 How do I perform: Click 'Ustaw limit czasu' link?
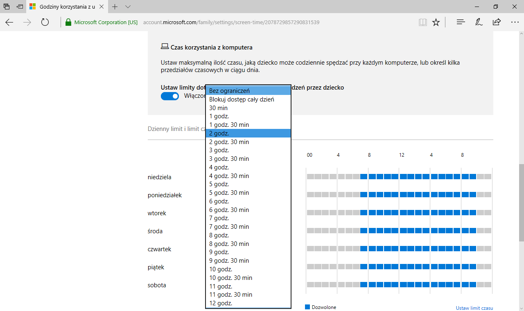pos(474,308)
